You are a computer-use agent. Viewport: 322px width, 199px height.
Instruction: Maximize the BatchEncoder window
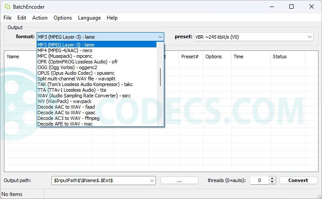point(291,7)
